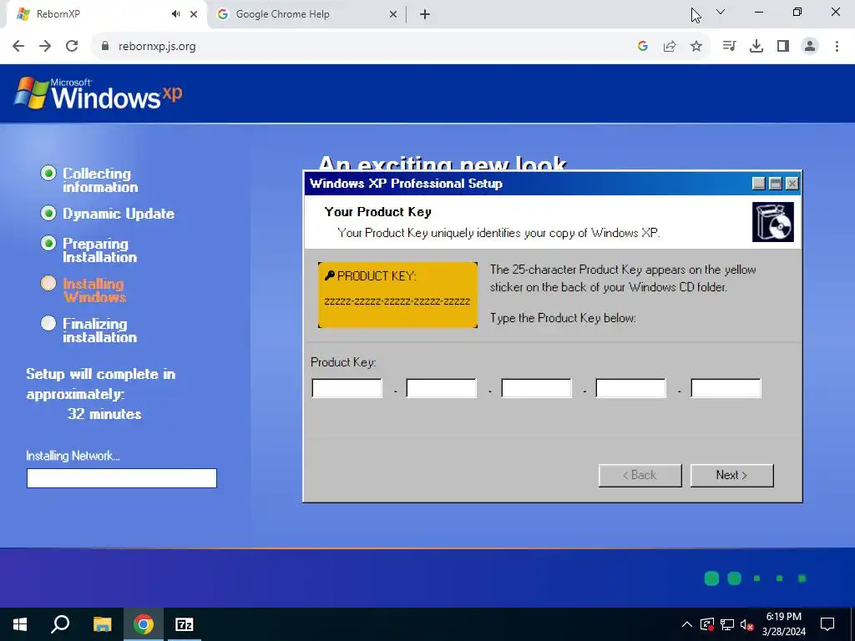Open the media control icon in Chrome toolbar
This screenshot has height=641, width=855.
click(x=729, y=47)
